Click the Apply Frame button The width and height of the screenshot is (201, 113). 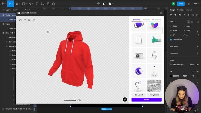(154, 95)
